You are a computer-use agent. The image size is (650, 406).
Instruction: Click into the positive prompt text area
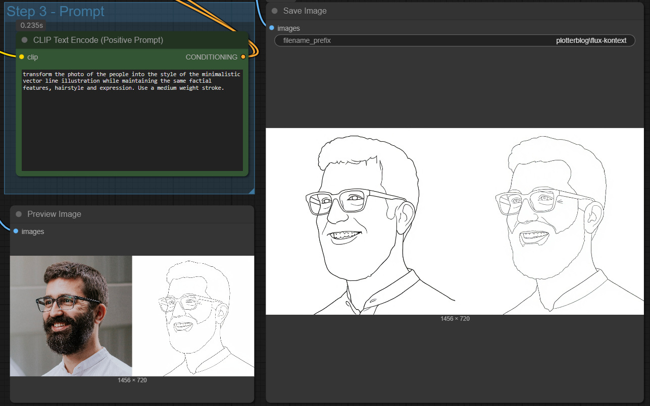132,121
